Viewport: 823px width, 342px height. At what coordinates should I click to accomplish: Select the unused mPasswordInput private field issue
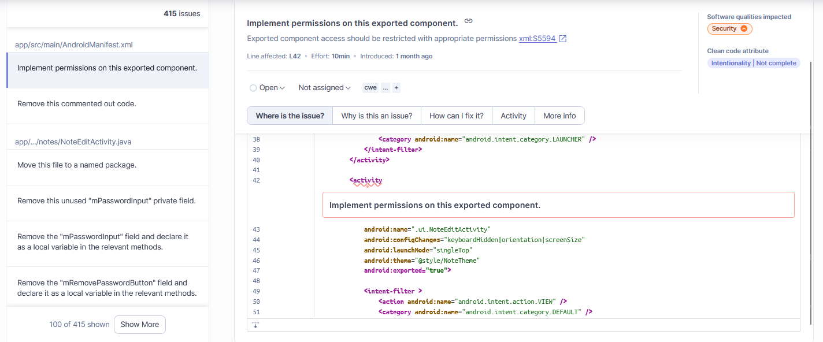pos(106,201)
